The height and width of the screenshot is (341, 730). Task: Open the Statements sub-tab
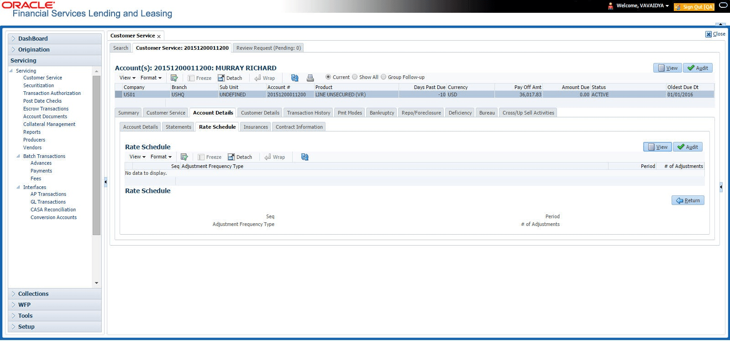click(179, 127)
